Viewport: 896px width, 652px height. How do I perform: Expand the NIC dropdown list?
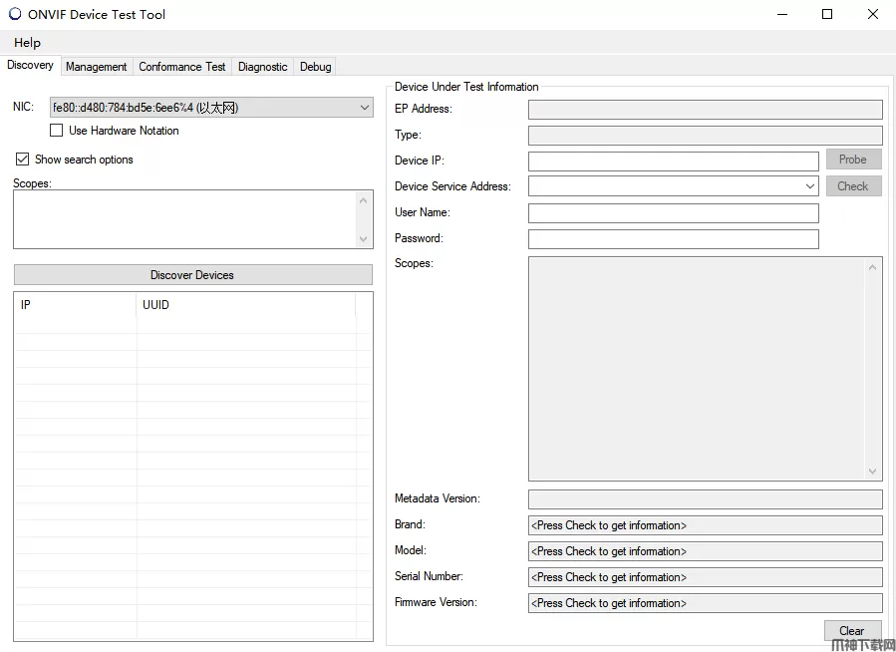point(365,108)
